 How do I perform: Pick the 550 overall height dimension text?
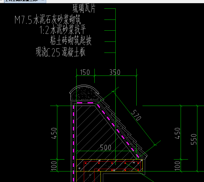[194, 139]
